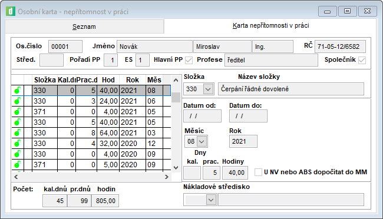The height and width of the screenshot is (219, 383).
Task: Click the total kal.dnů field 45
Action: coord(55,201)
